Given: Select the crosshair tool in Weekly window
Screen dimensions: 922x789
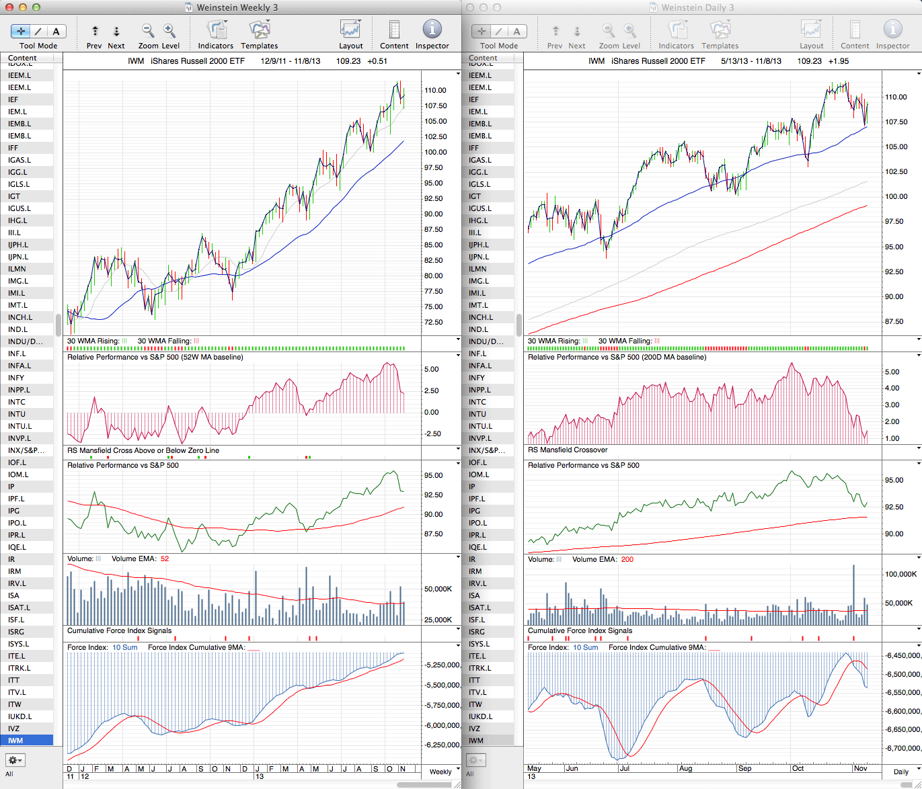Looking at the screenshot, I should click(21, 31).
